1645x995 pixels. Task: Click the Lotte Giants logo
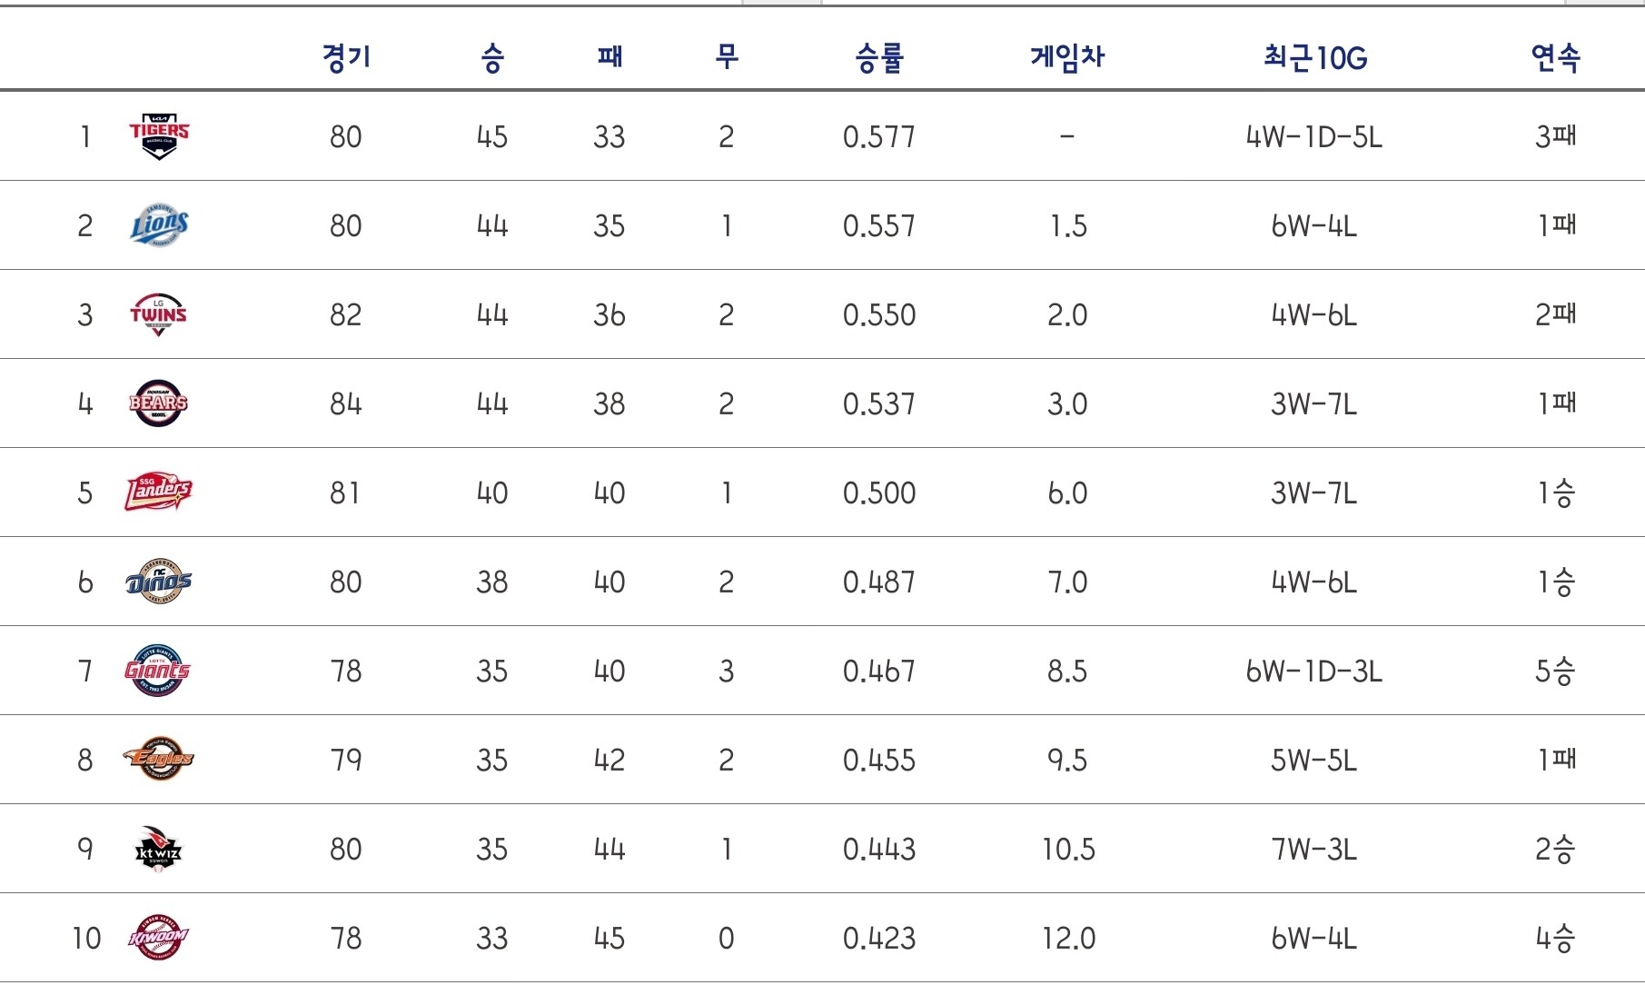[157, 671]
